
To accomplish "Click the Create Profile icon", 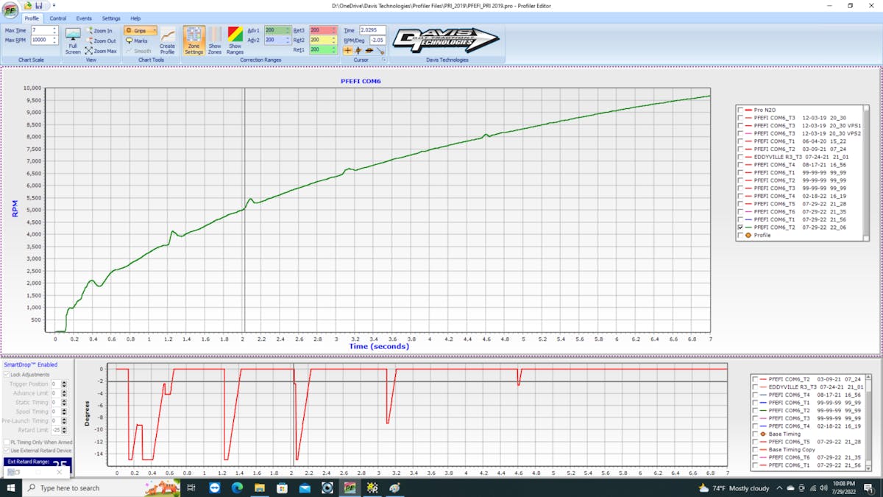I will coord(168,40).
